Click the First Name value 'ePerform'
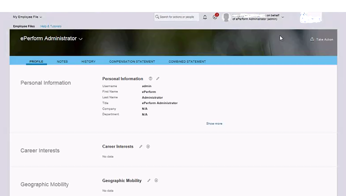The height and width of the screenshot is (196, 346). 149,92
